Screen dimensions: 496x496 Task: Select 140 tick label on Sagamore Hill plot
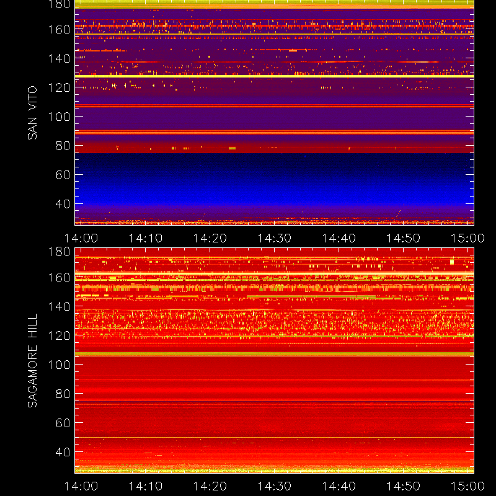(59, 306)
